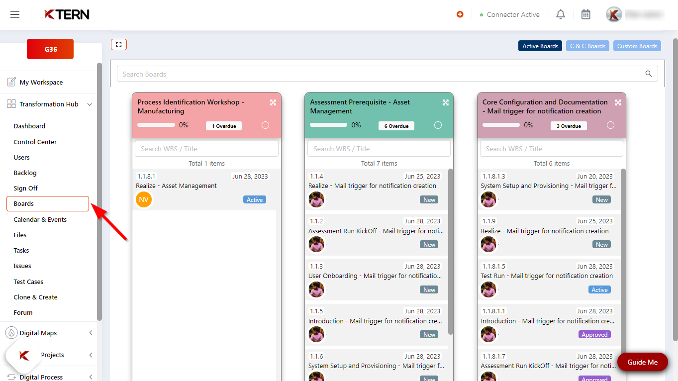Viewport: 678px width, 381px height.
Task: Click the 6 Overdue badge
Action: tap(396, 126)
